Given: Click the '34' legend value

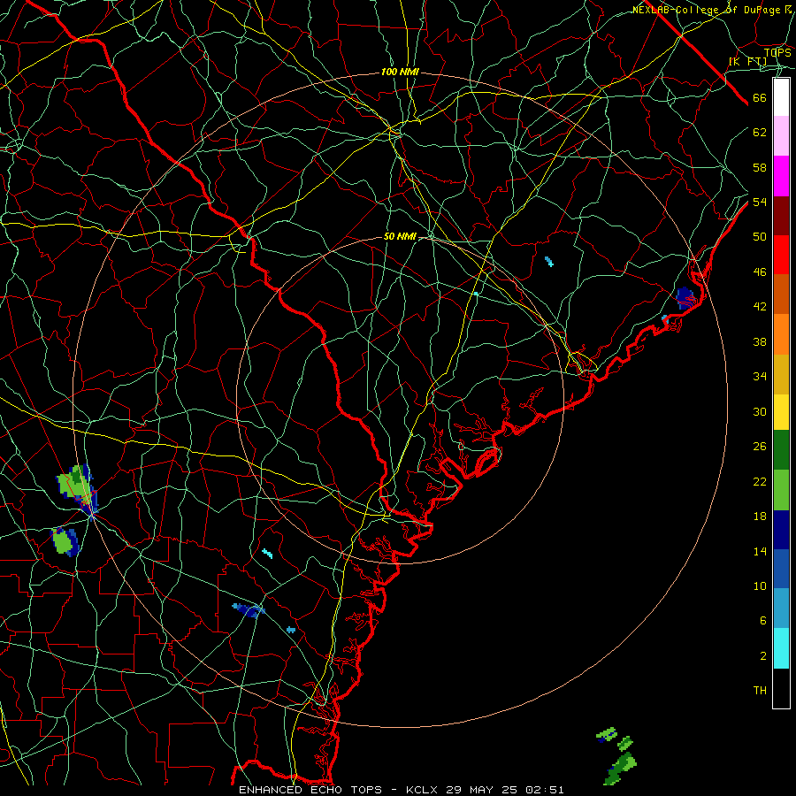Looking at the screenshot, I should 760,377.
